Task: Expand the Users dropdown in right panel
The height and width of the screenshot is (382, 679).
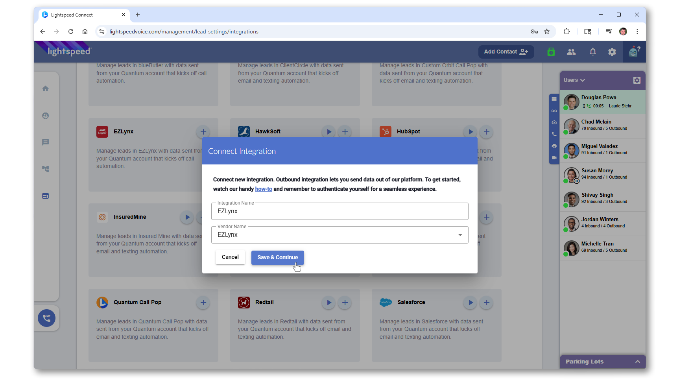Action: click(574, 80)
